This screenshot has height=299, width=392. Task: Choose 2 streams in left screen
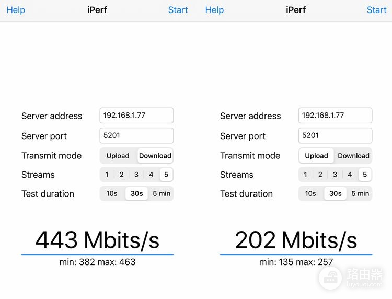(121, 175)
